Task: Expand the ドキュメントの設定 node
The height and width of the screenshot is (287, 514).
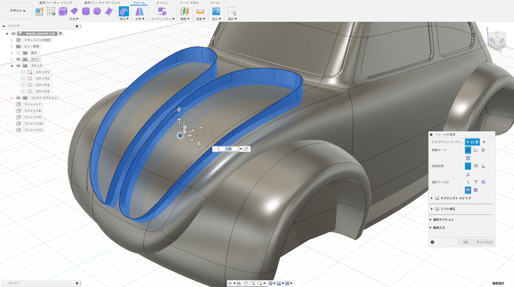Action: (12, 40)
